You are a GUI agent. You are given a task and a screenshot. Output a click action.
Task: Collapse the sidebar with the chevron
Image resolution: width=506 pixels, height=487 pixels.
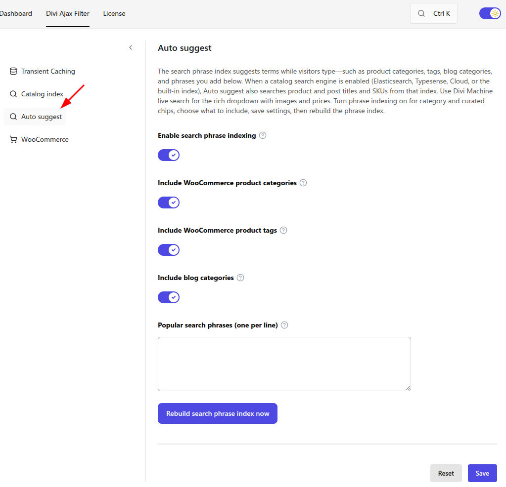click(131, 47)
